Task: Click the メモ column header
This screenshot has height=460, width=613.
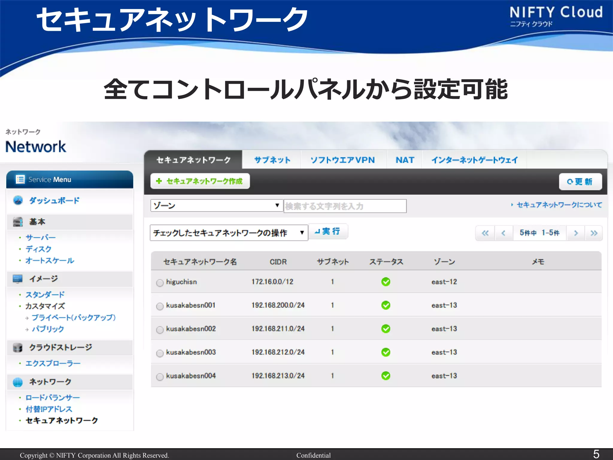Action: pyautogui.click(x=538, y=262)
